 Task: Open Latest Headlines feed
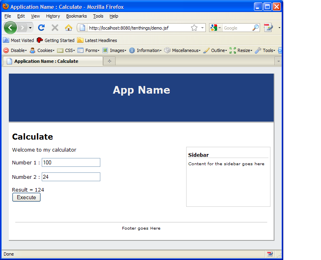(x=97, y=40)
